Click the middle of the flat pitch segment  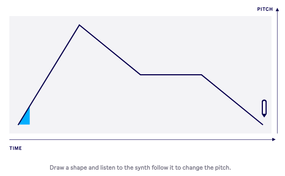pyautogui.click(x=171, y=75)
